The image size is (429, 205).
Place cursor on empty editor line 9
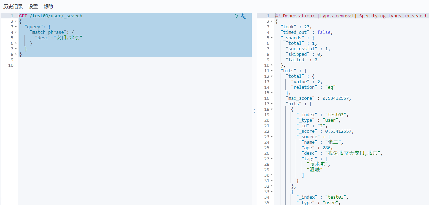[135, 60]
